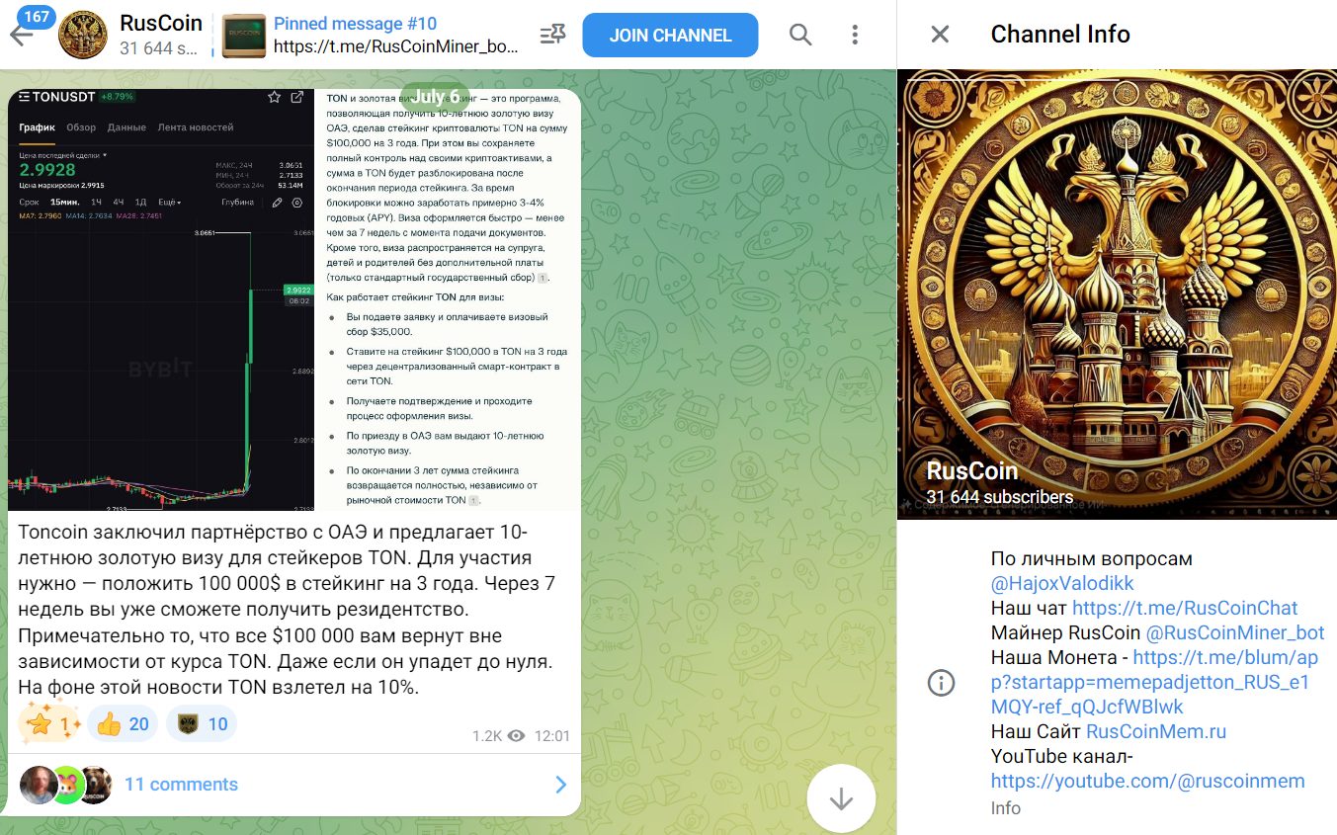Open the RusCoin channel avatar in header
Screen dimensions: 1337x835
tap(83, 35)
